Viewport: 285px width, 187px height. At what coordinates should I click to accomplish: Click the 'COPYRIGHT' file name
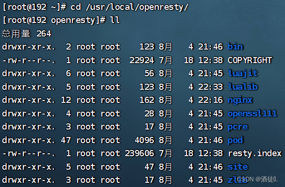pos(250,60)
